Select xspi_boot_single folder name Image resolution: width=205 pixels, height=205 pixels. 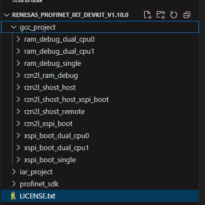[x=50, y=160]
